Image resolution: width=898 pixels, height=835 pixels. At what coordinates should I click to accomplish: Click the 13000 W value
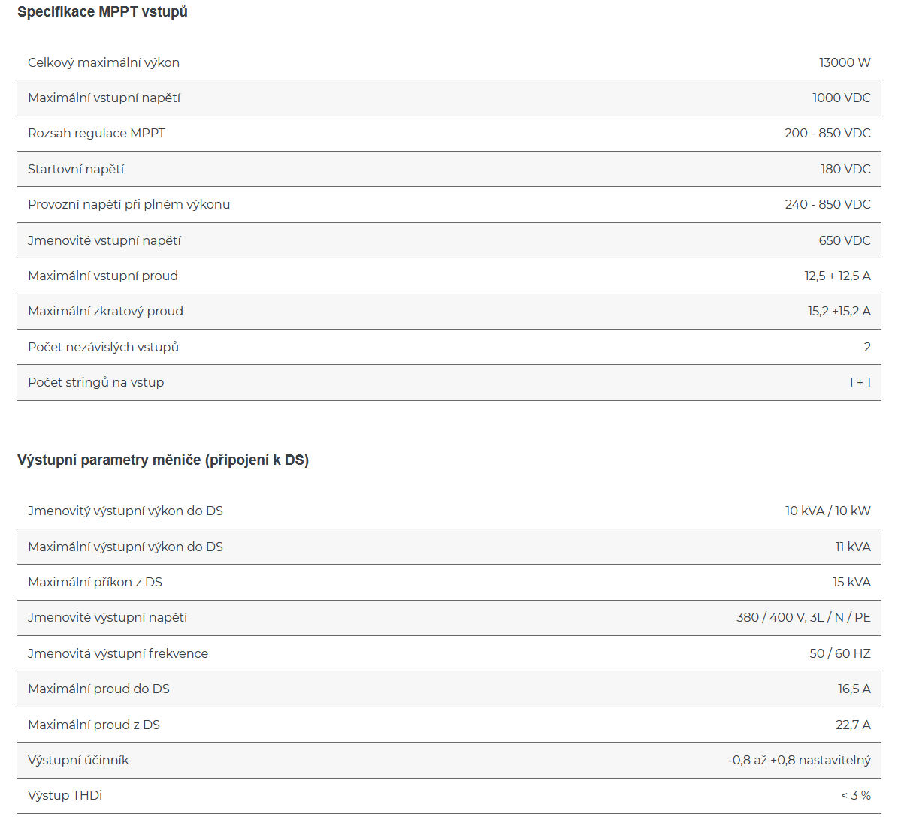coord(845,62)
